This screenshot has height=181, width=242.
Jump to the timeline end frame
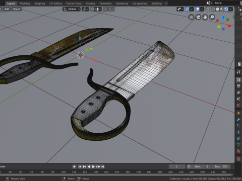tap(103, 166)
